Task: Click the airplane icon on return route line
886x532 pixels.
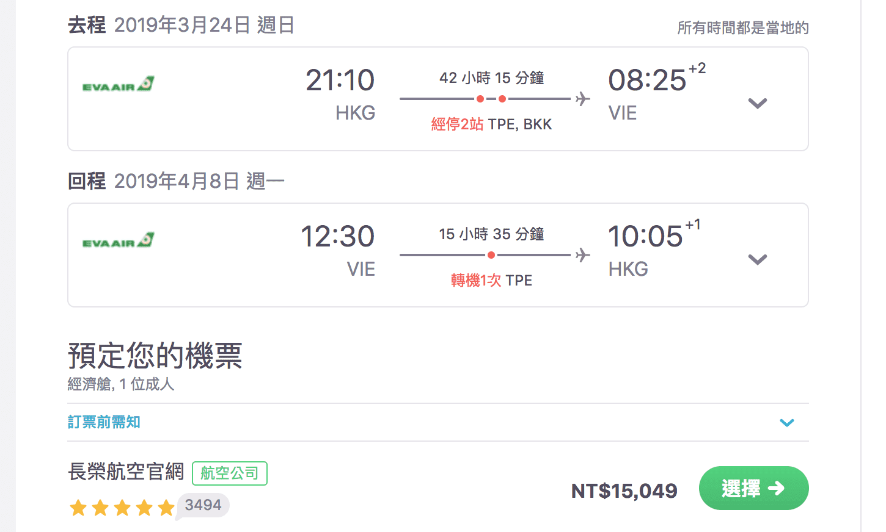Action: coord(583,255)
